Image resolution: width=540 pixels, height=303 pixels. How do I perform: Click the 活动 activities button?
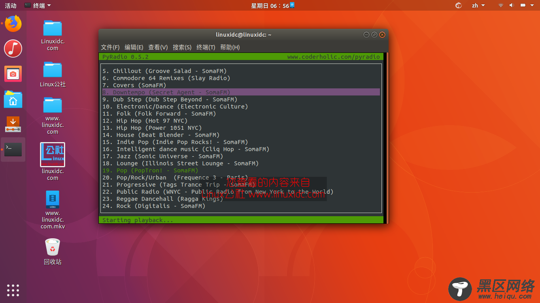pyautogui.click(x=11, y=6)
